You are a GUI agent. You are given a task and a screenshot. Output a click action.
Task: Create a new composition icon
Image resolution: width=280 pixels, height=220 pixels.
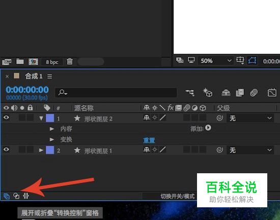34,61
